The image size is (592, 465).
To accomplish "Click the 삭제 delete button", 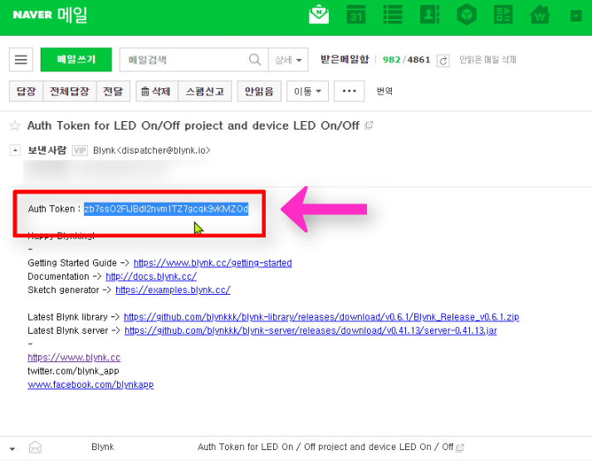I will pos(157,91).
